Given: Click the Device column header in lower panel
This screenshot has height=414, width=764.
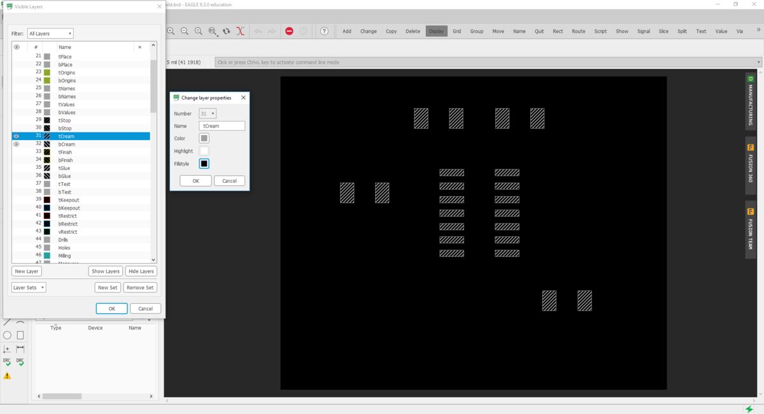Looking at the screenshot, I should tap(95, 328).
